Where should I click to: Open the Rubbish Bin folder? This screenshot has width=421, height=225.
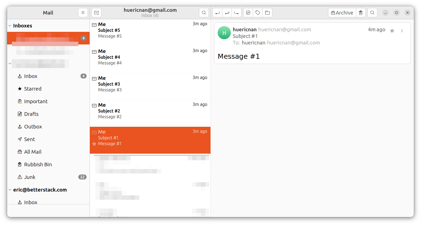point(48,164)
